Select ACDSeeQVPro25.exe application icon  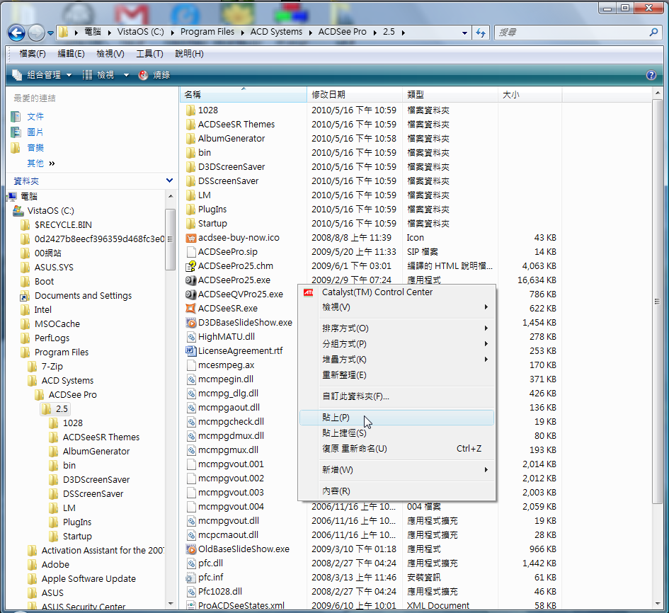pos(190,294)
